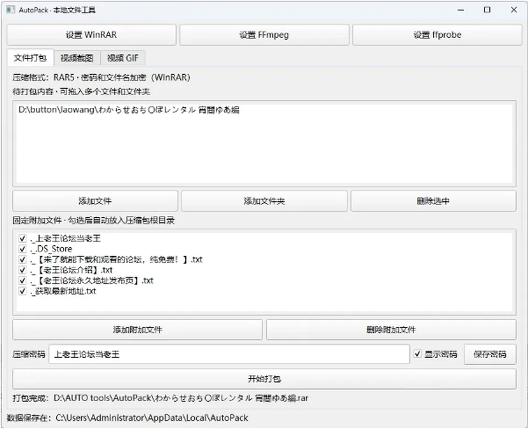Click the AutoPack app icon in title bar
Image resolution: width=528 pixels, height=429 pixels.
pos(10,10)
